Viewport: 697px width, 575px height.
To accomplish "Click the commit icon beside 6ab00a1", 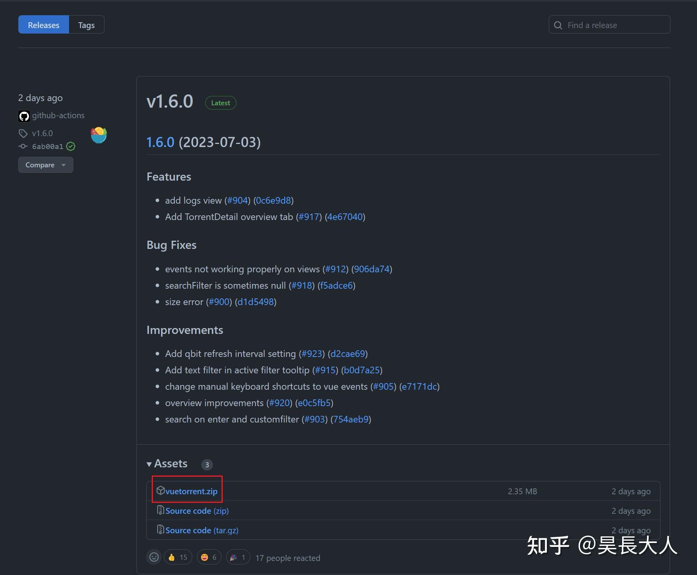I will 23,146.
